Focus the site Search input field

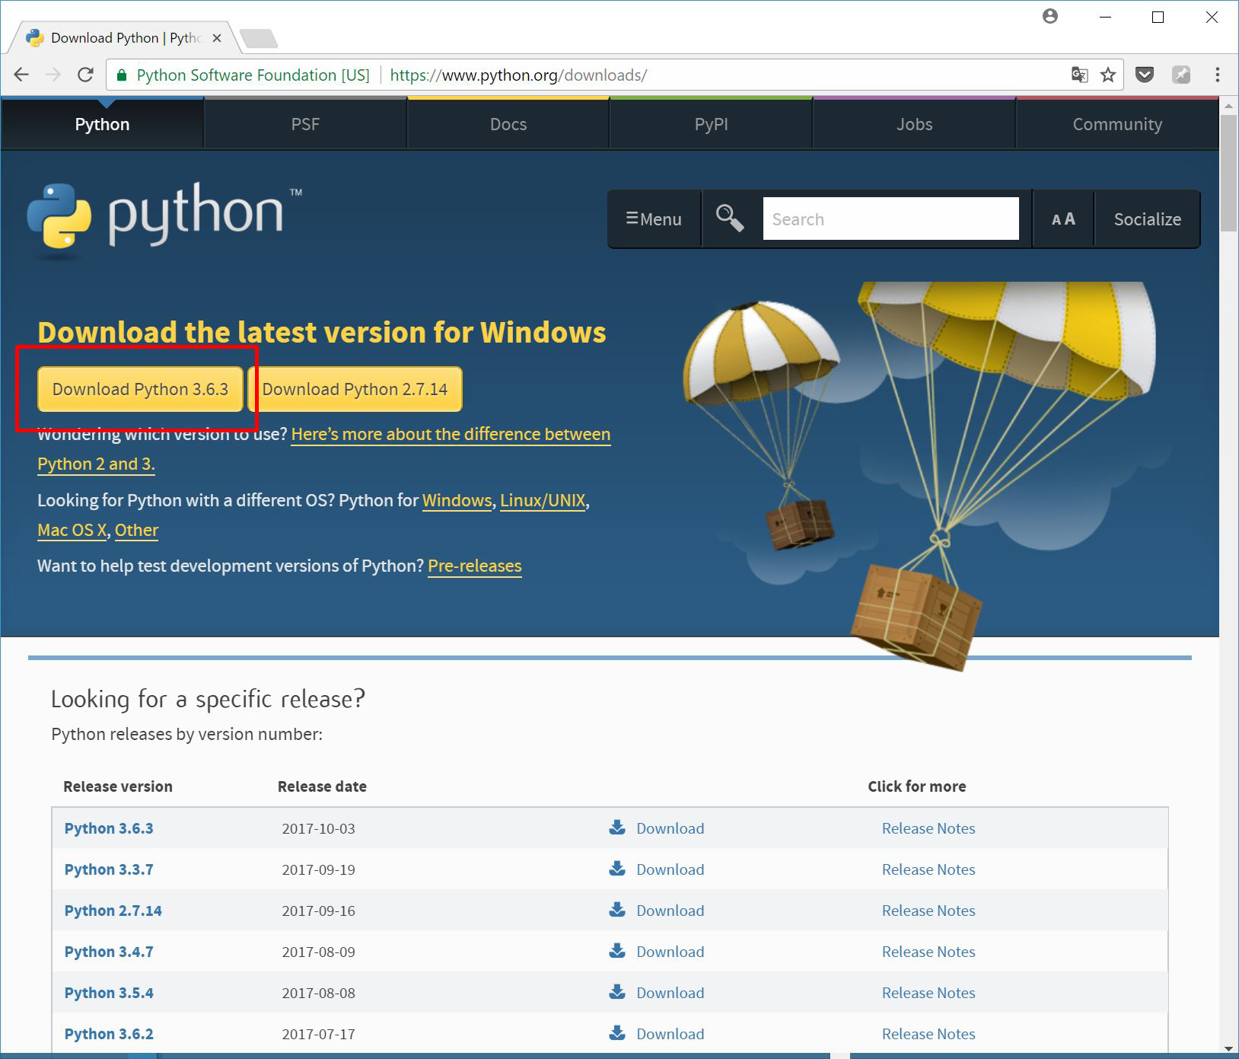pos(890,219)
